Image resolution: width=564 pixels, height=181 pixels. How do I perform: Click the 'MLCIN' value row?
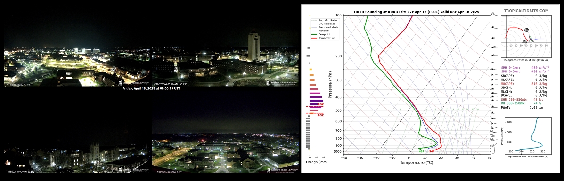tap(524, 92)
